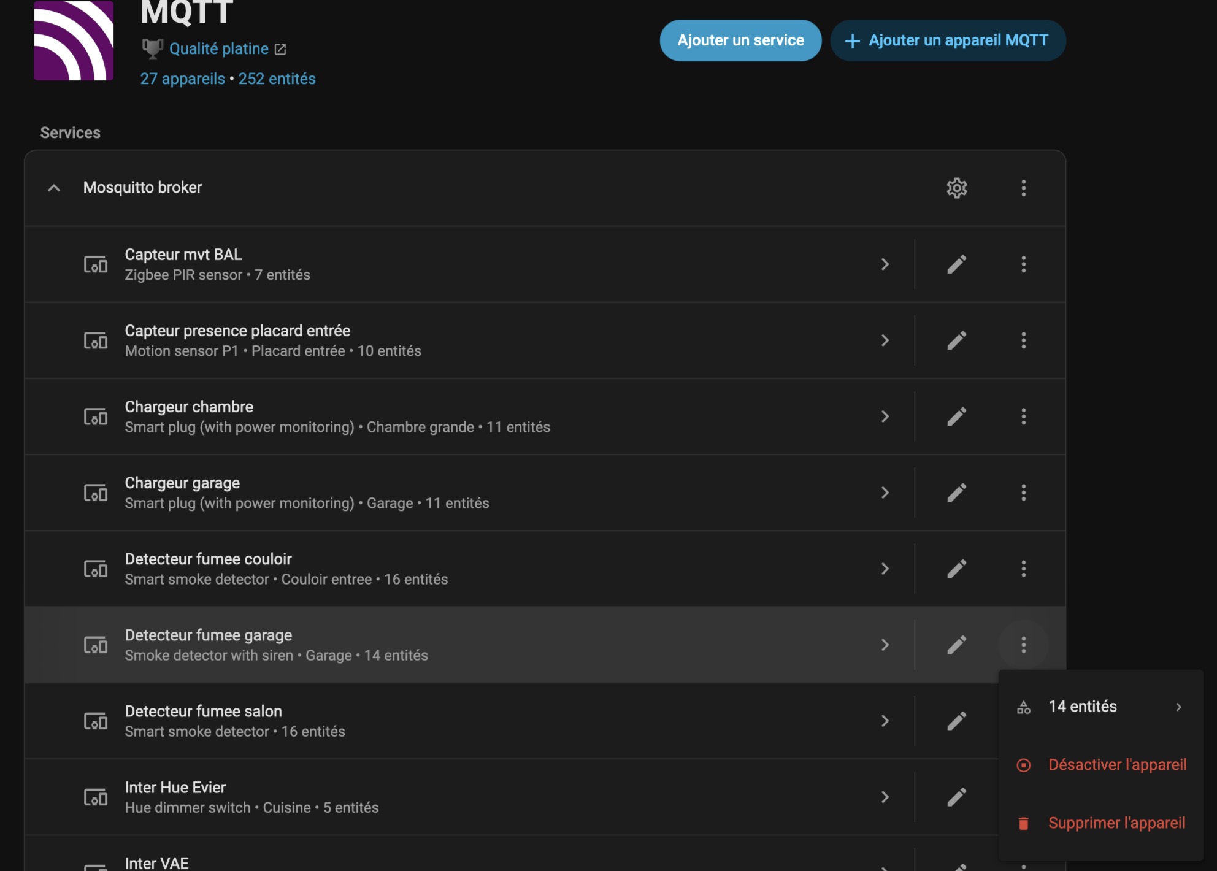
Task: Edit Detecteur fumee couloir device name
Action: click(956, 569)
